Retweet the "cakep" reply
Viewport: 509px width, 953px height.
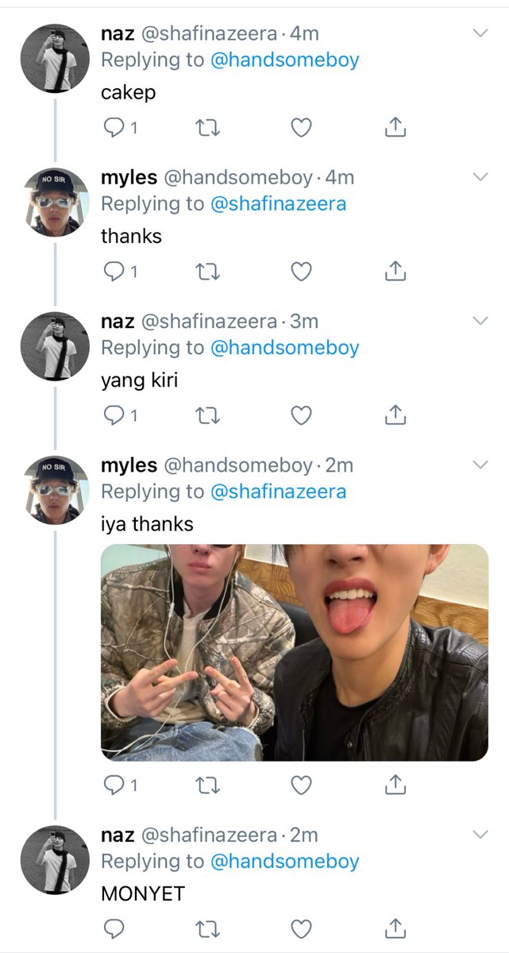tap(208, 128)
